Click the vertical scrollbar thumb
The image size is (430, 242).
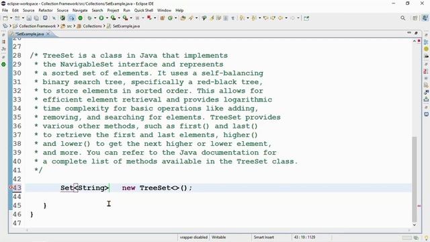415,179
